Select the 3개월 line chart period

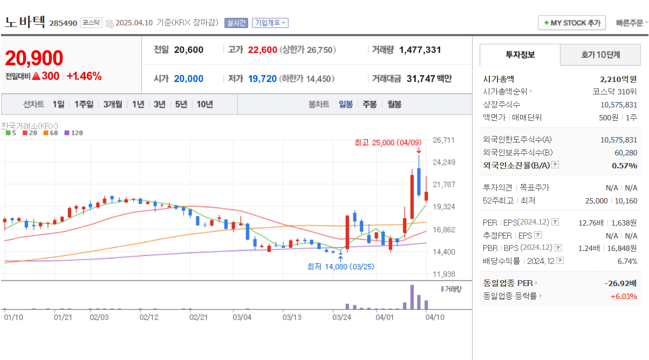[113, 104]
